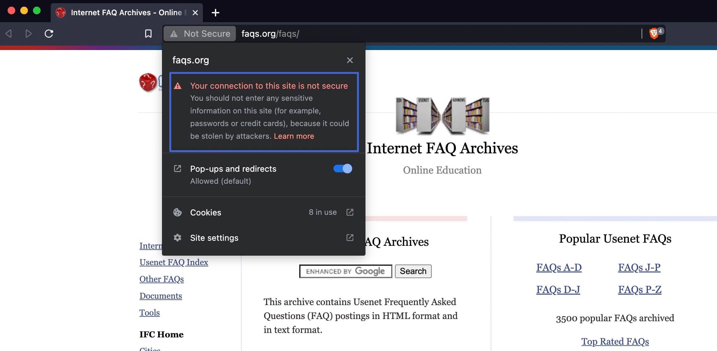Open a new browser tab
Screen dimensions: 717x351
(x=216, y=13)
